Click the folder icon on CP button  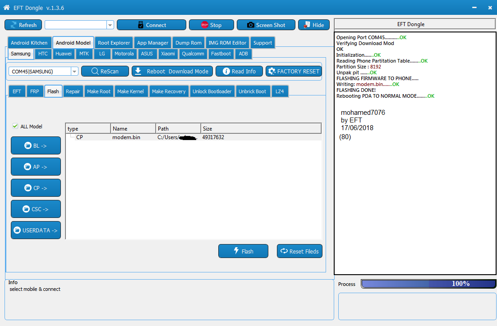coord(28,188)
